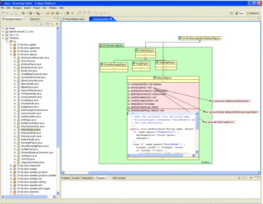Open the Navigate menu
Image resolution: width=263 pixels, height=204 pixels.
[17, 8]
